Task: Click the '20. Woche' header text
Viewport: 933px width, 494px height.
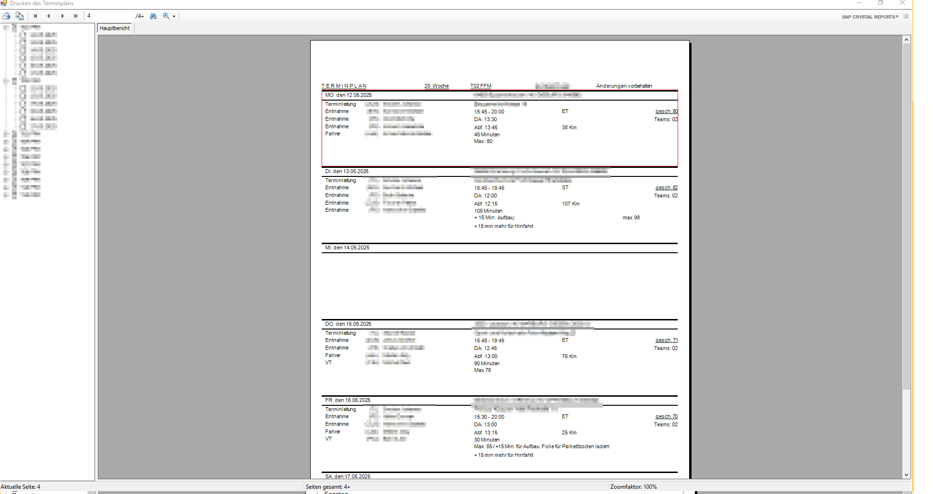Action: [437, 86]
